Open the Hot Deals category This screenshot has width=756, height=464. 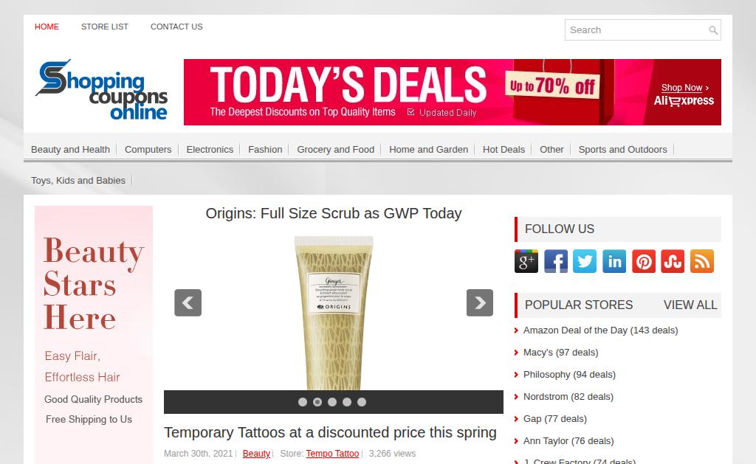tap(504, 149)
